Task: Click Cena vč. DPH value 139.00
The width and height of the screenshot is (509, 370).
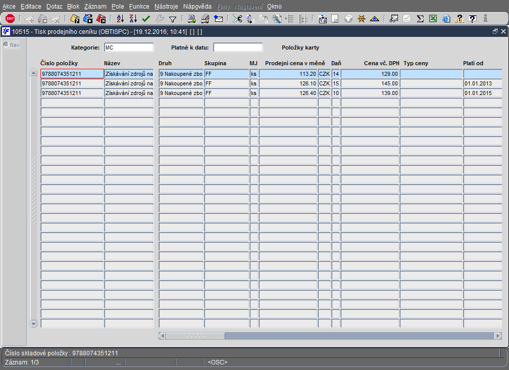Action: [x=370, y=93]
